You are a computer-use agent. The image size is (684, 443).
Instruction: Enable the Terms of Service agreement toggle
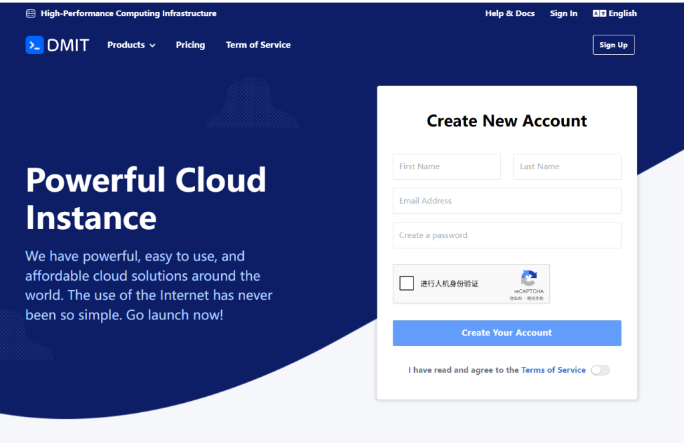600,370
